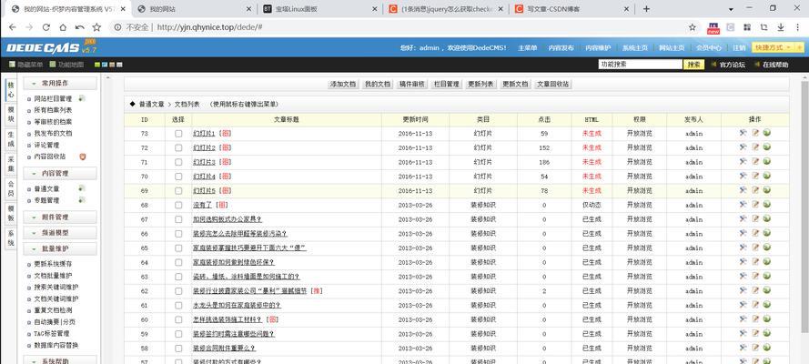This screenshot has width=809, height=364.
Task: Open article link 如何选购板式办公家具?
Action: coord(228,219)
